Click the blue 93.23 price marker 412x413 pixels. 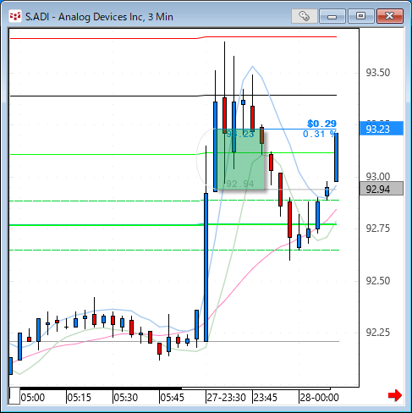click(382, 129)
